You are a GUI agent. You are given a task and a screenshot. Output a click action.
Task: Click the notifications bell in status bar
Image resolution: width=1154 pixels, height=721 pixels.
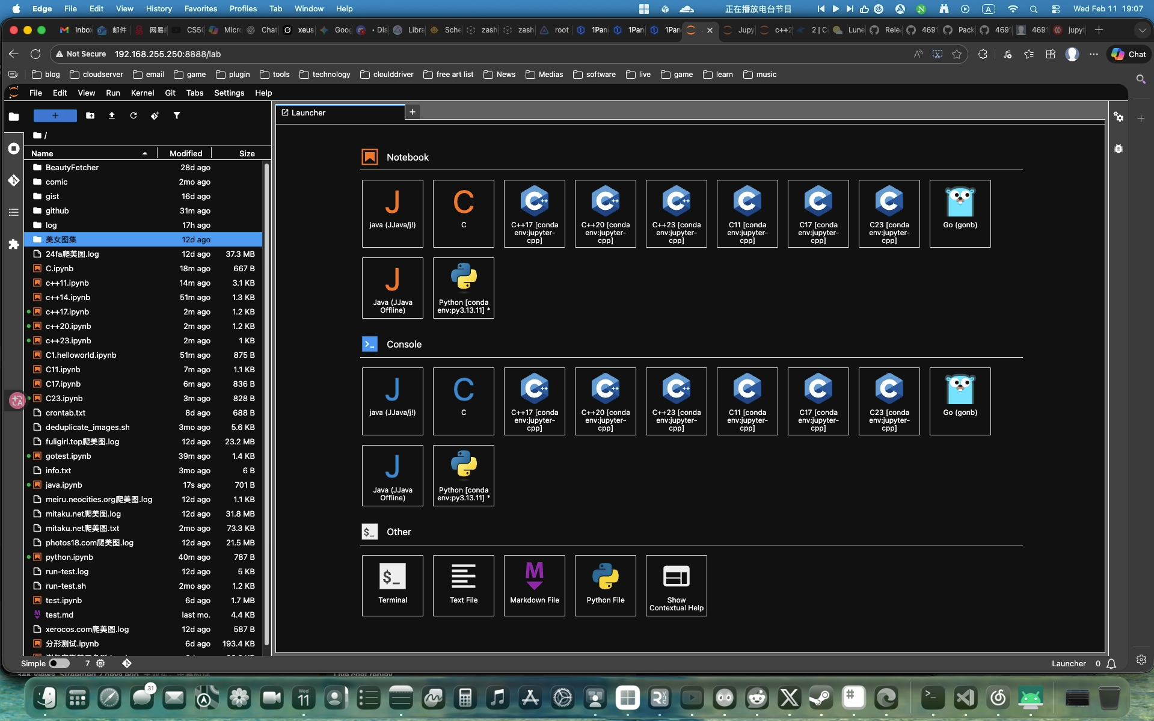click(x=1111, y=664)
